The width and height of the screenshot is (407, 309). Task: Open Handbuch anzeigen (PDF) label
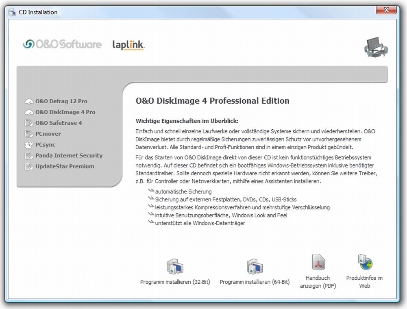point(318,282)
